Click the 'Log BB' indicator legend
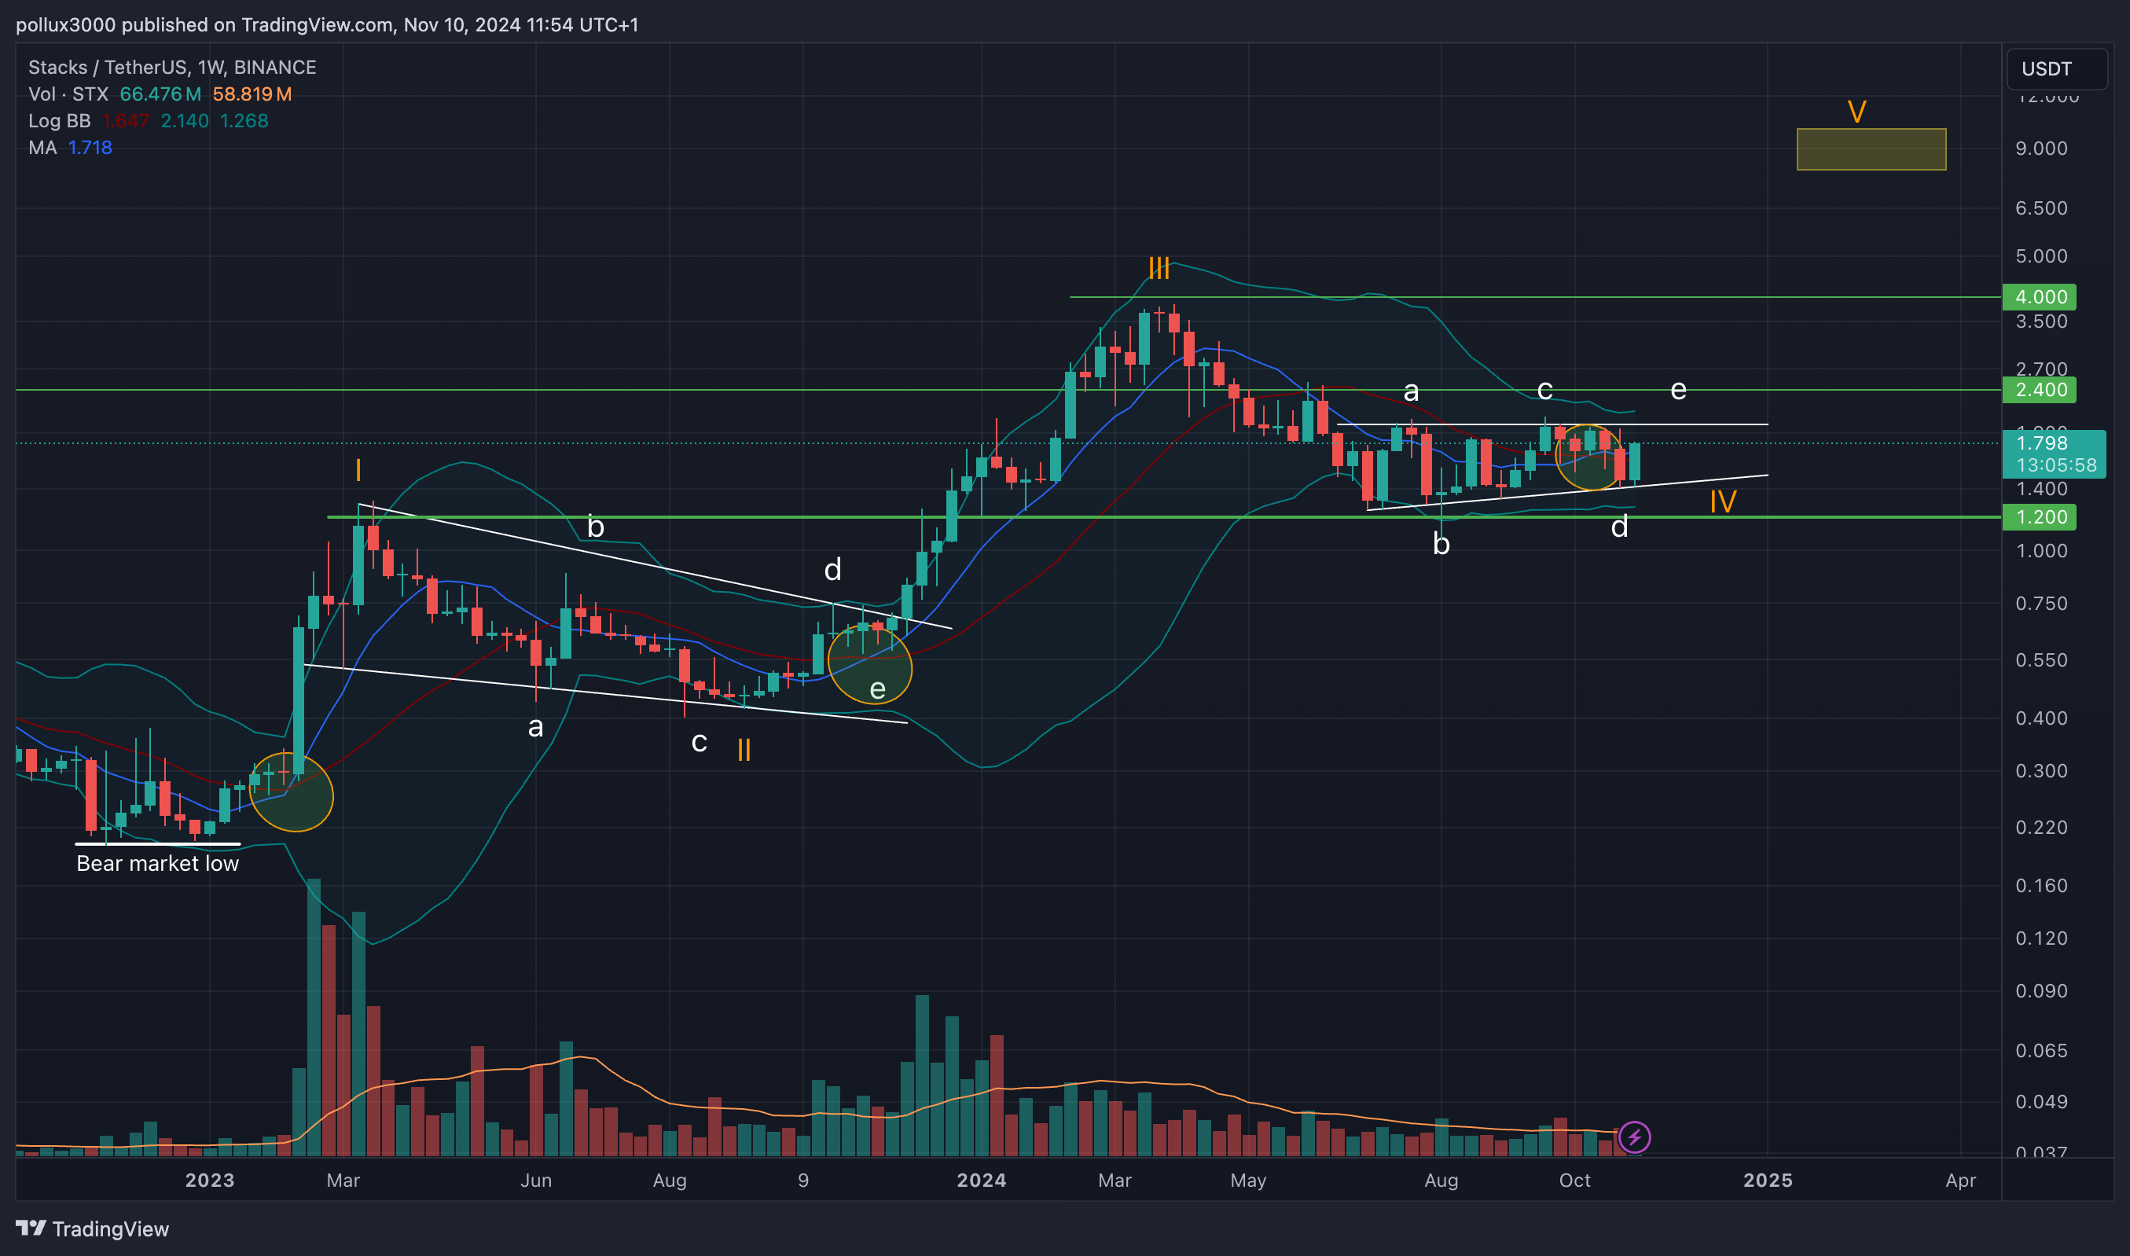 pyautogui.click(x=59, y=121)
